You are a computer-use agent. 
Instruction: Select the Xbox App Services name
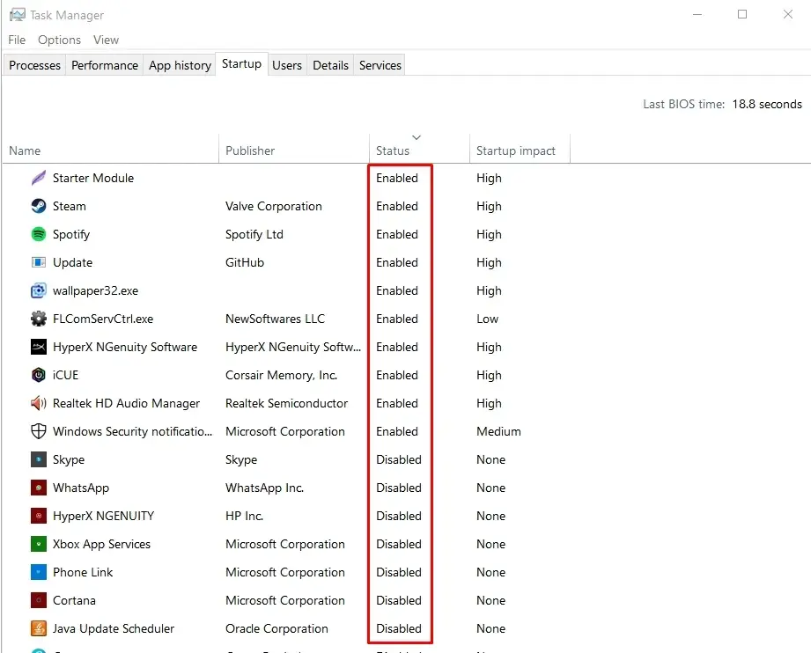(x=101, y=544)
